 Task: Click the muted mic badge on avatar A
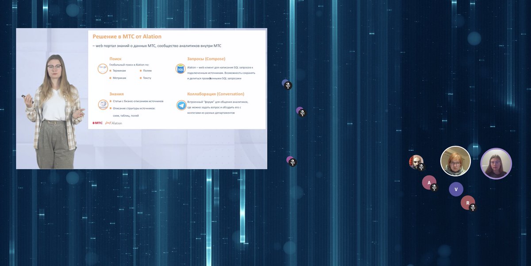point(434,187)
